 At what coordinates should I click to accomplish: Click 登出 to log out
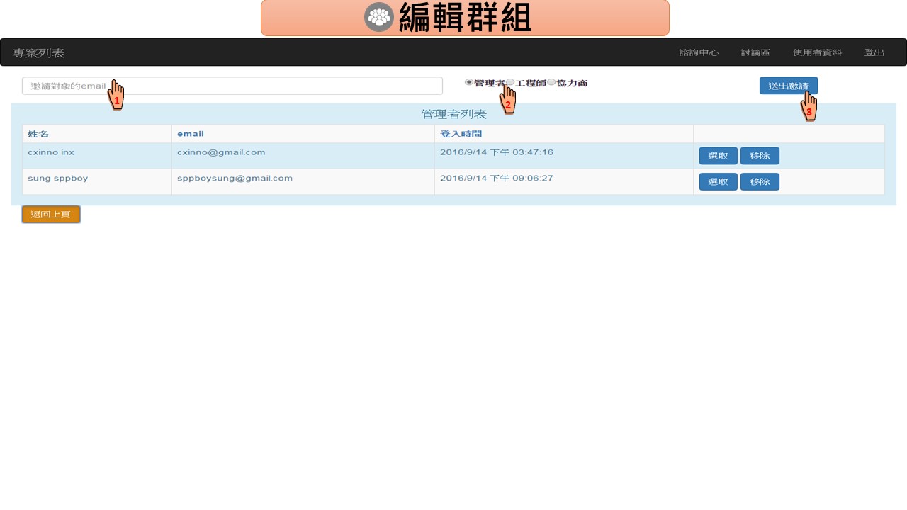click(x=874, y=53)
